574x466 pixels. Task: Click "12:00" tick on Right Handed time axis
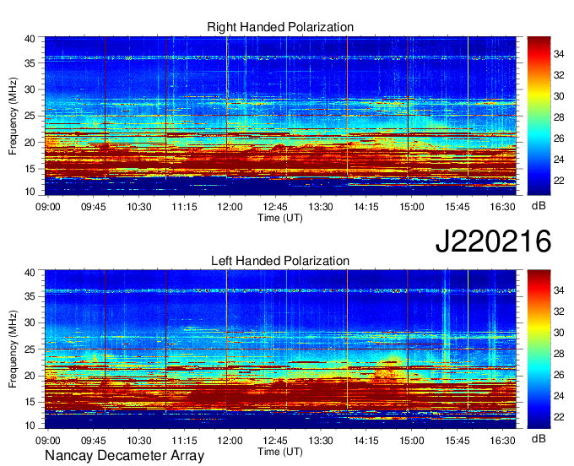(x=230, y=207)
